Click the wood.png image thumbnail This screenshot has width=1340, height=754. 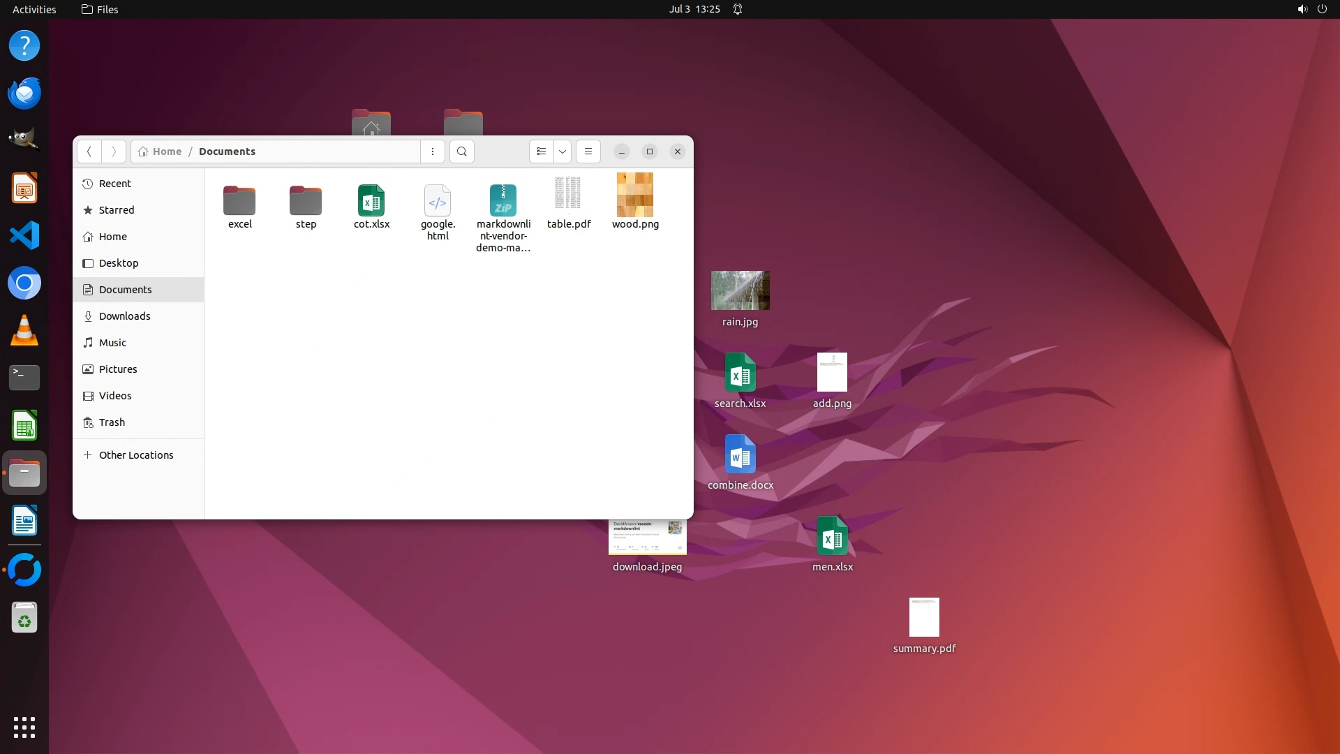coord(635,195)
